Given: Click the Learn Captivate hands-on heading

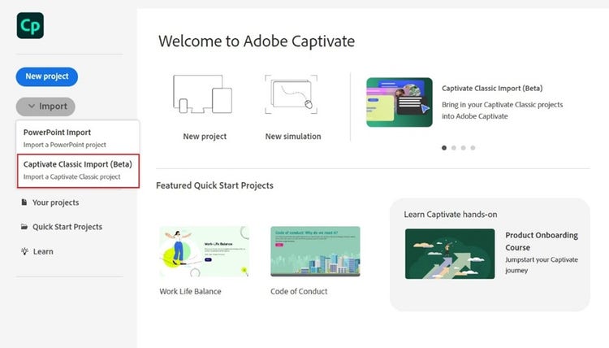Looking at the screenshot, I should 451,215.
